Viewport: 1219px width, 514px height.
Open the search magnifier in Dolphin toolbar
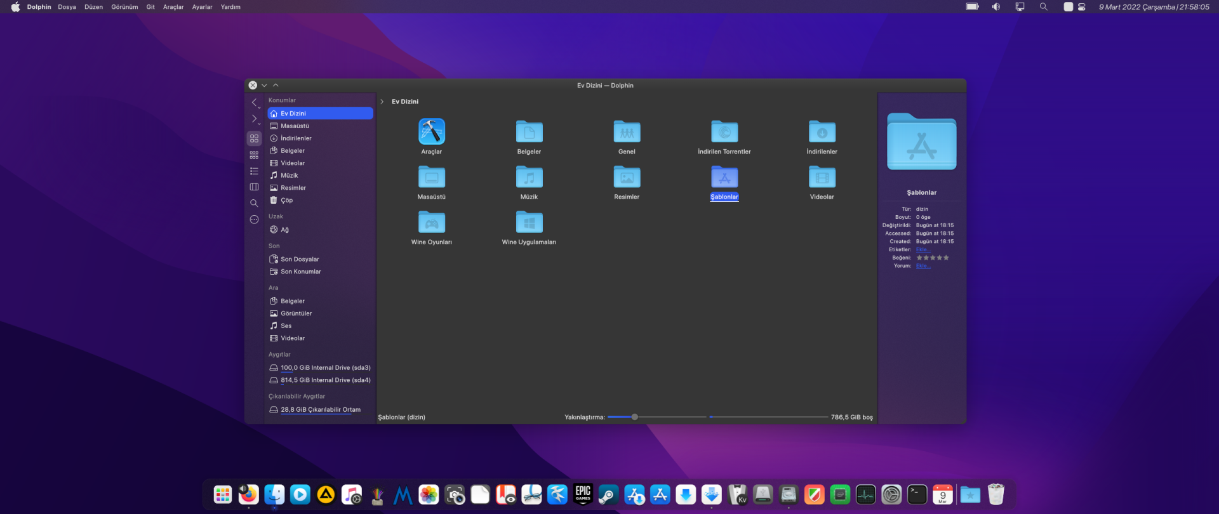coord(254,204)
